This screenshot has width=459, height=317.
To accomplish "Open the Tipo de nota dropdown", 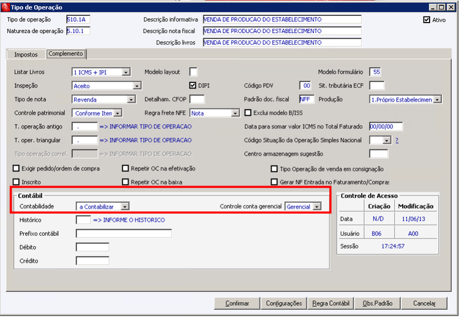I will coord(132,100).
